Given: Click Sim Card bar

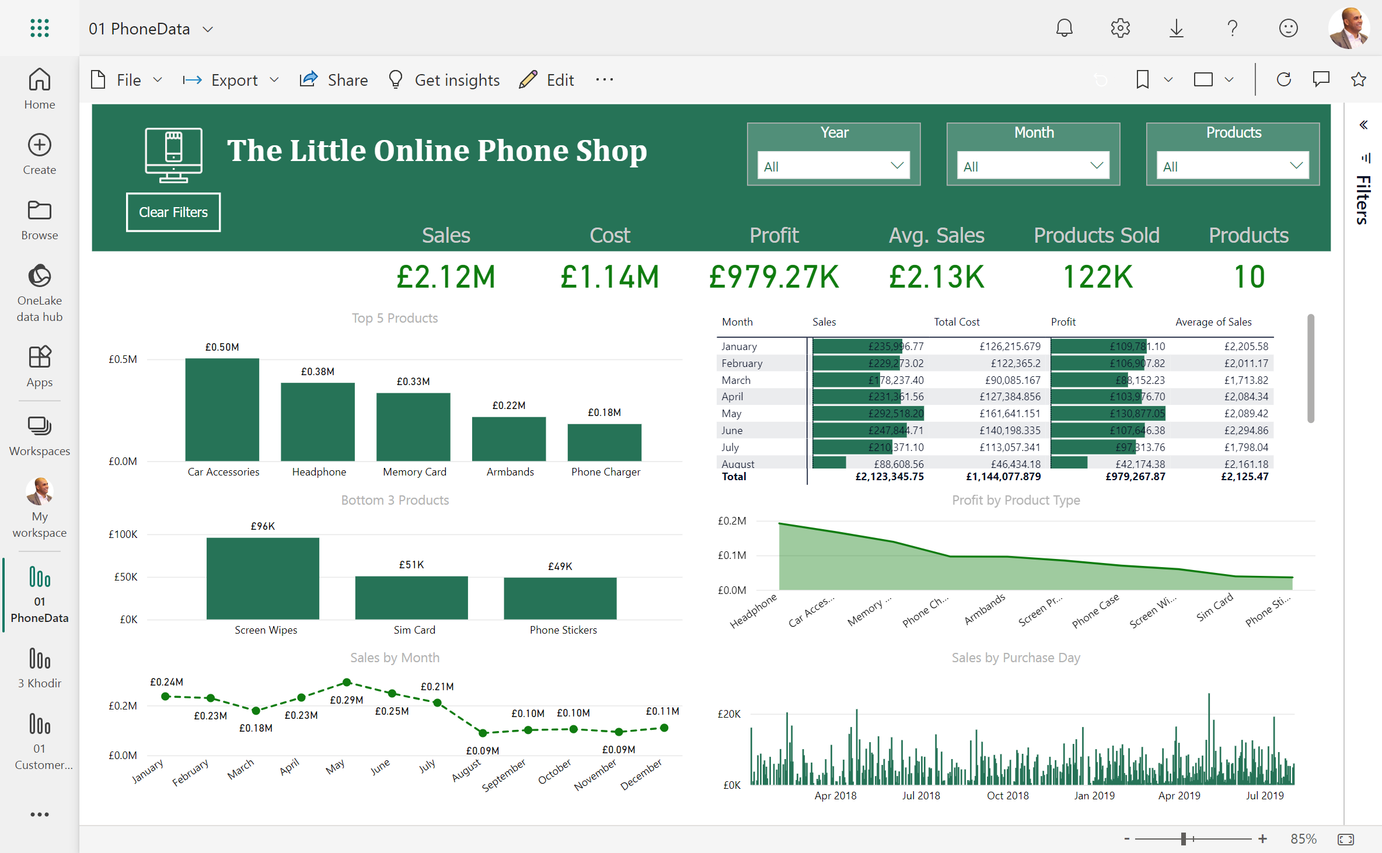Looking at the screenshot, I should click(x=411, y=597).
